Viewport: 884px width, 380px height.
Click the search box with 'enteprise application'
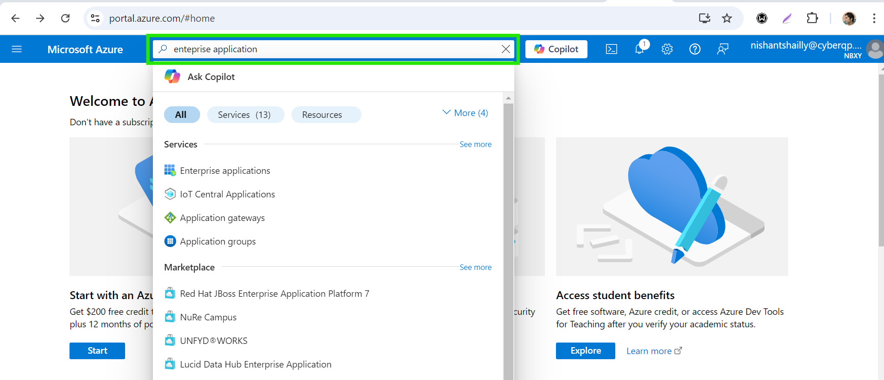tap(333, 49)
